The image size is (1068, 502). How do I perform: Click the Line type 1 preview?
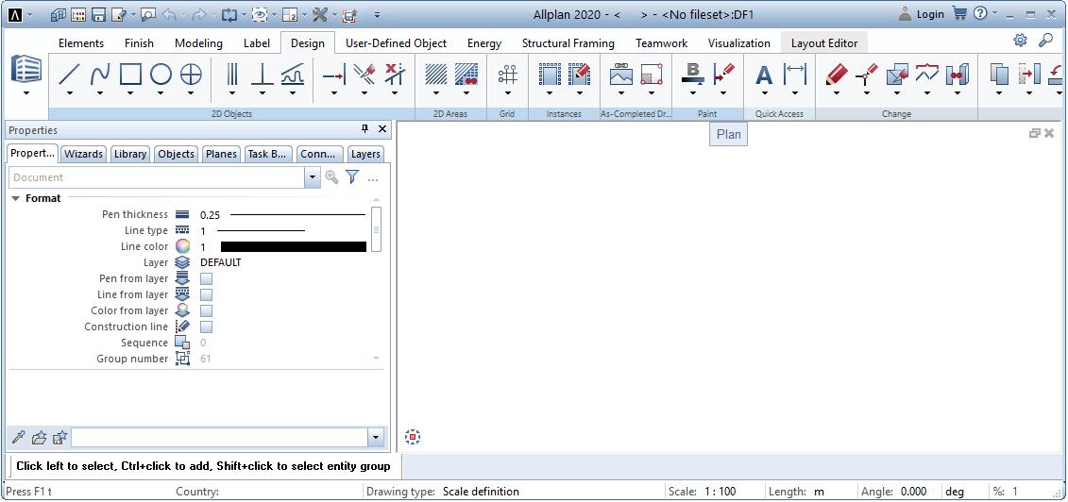click(x=261, y=231)
